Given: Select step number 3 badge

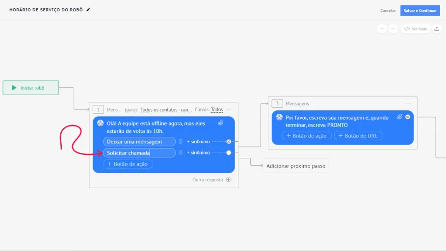Looking at the screenshot, I should [x=277, y=103].
